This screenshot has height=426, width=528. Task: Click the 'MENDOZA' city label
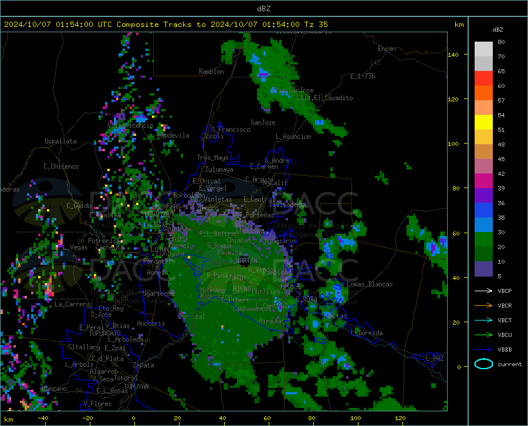157,214
